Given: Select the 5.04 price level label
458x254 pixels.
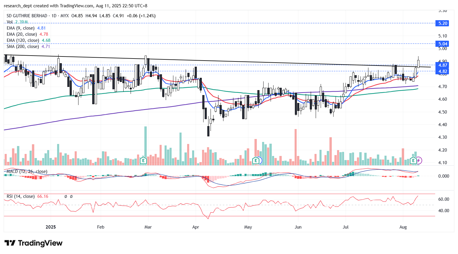Looking at the screenshot, I should click(x=442, y=44).
